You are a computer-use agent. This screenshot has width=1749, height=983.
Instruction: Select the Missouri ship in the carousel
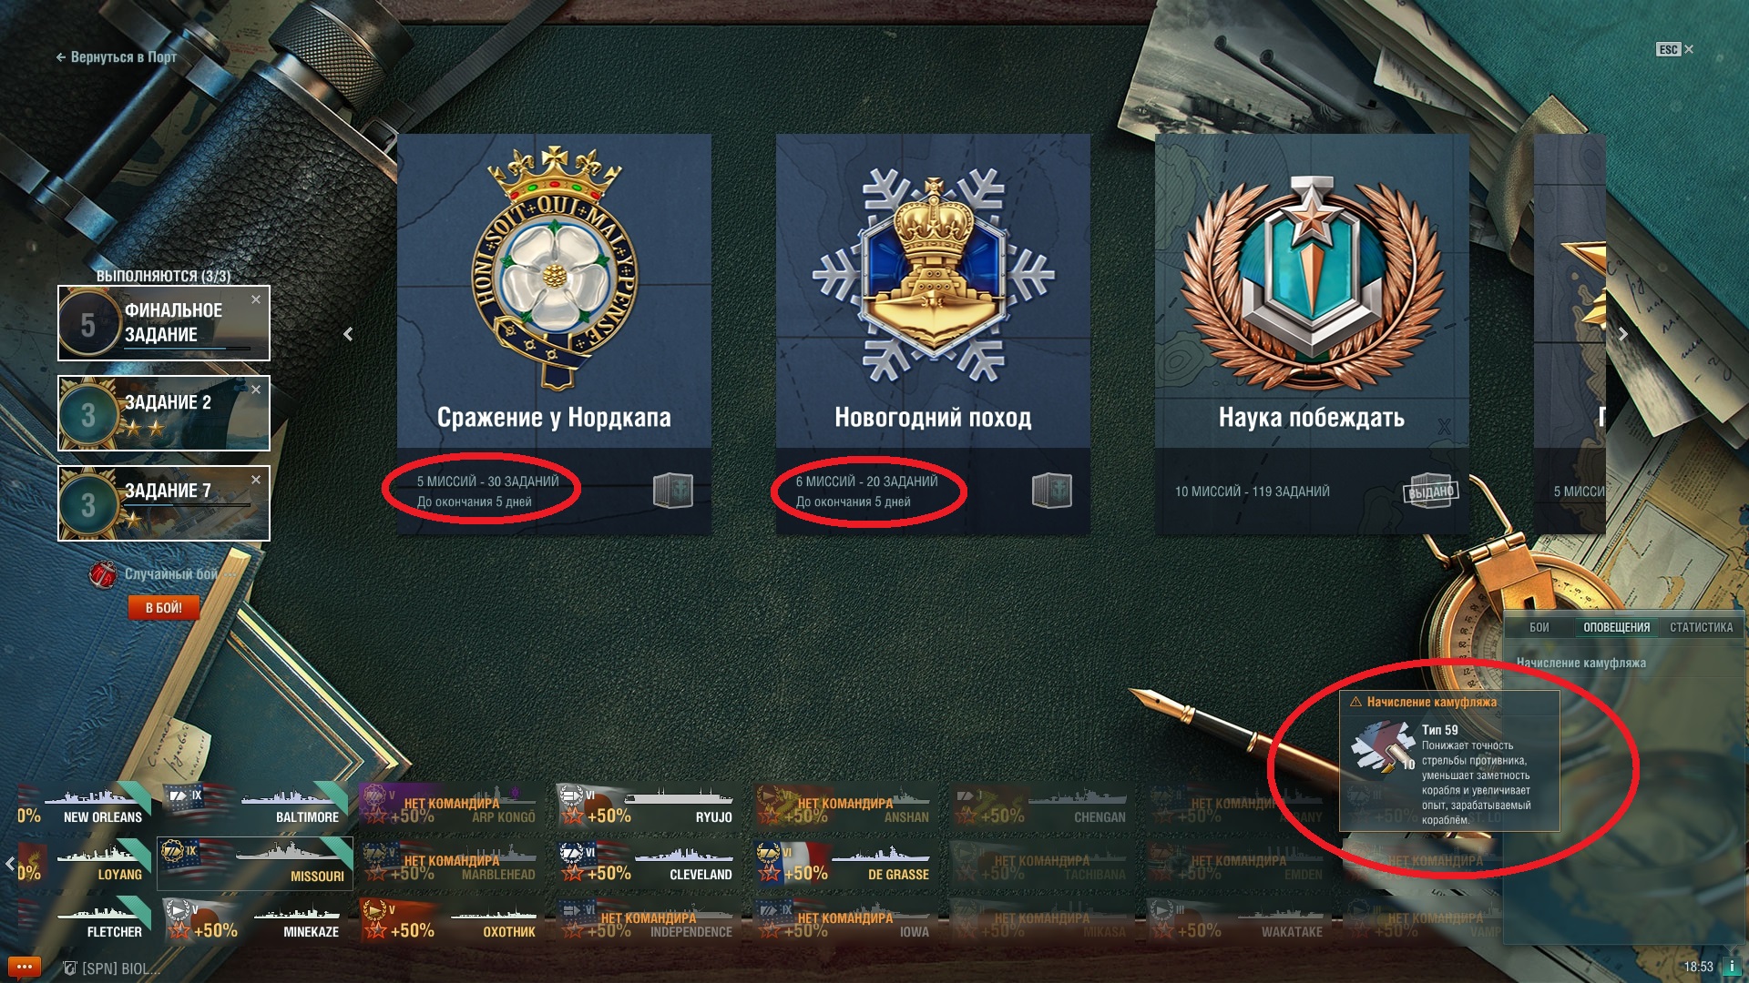pyautogui.click(x=255, y=863)
